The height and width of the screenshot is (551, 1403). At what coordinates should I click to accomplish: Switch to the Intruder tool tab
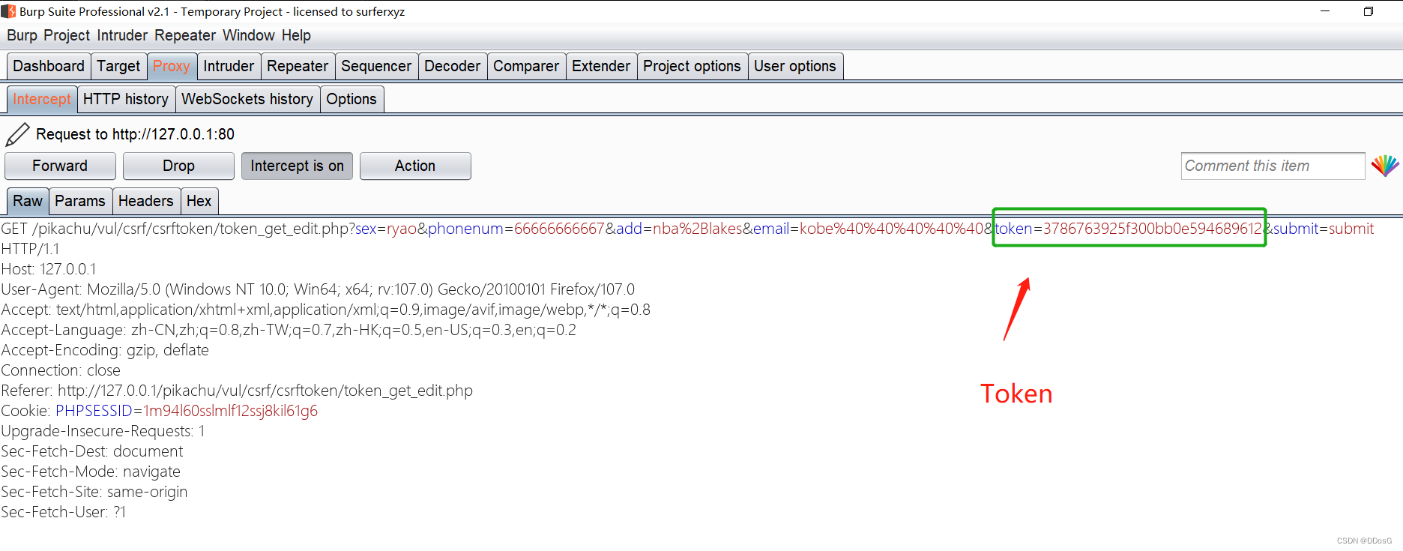tap(229, 66)
